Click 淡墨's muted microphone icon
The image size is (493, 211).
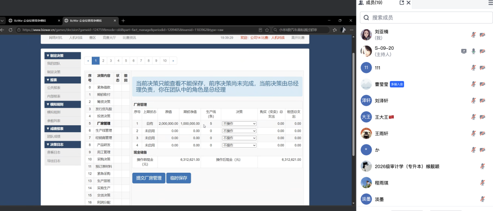(483, 199)
